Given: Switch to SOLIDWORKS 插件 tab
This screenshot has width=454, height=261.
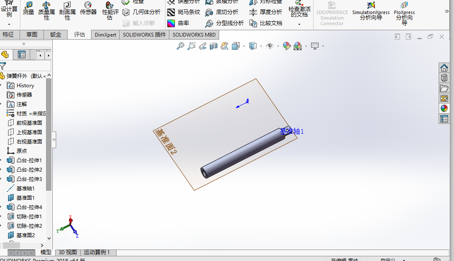Looking at the screenshot, I should 144,35.
